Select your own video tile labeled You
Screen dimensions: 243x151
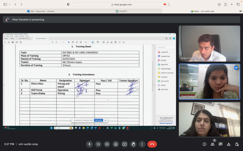(209, 119)
